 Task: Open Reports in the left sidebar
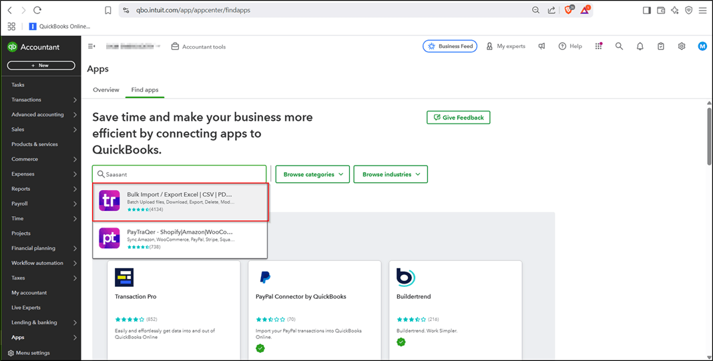point(21,189)
